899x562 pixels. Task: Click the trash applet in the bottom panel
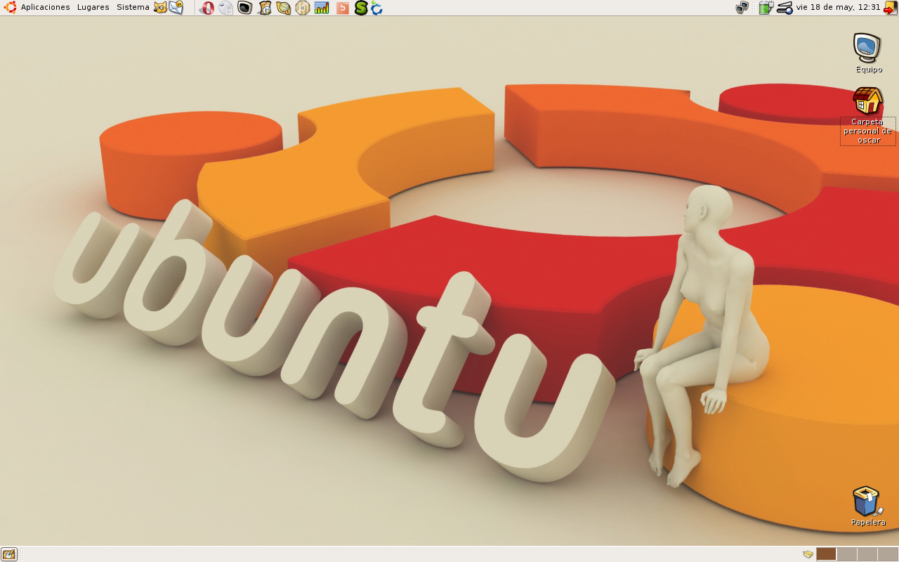tap(808, 554)
